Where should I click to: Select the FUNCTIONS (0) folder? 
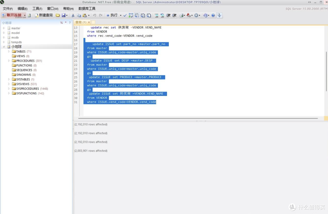click(x=24, y=65)
